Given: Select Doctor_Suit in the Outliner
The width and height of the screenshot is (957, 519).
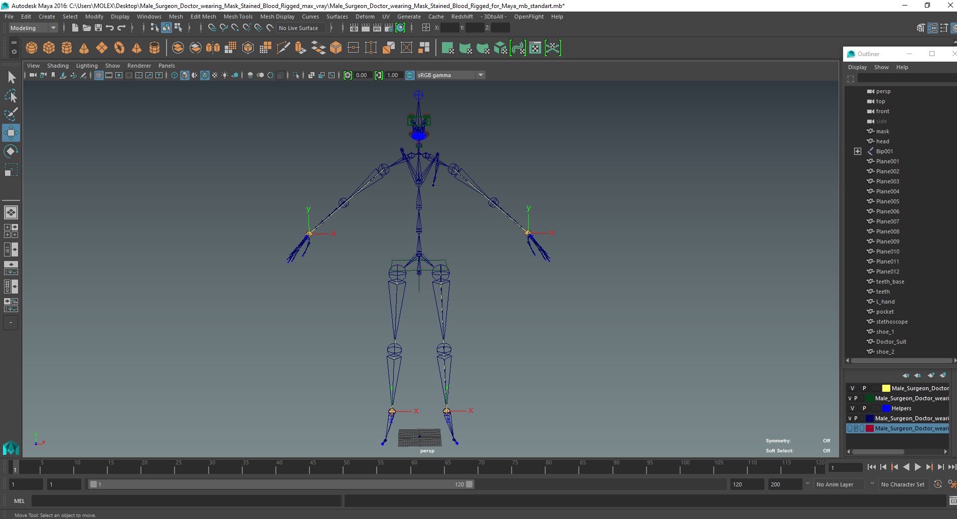Looking at the screenshot, I should [x=891, y=342].
